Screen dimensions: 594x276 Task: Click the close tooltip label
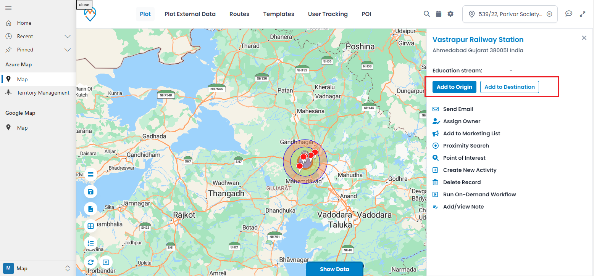84,5
